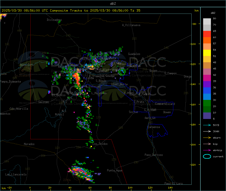Click the Tz 35 label
Image resolution: width=226 pixels, height=191 pixels.
(135, 11)
